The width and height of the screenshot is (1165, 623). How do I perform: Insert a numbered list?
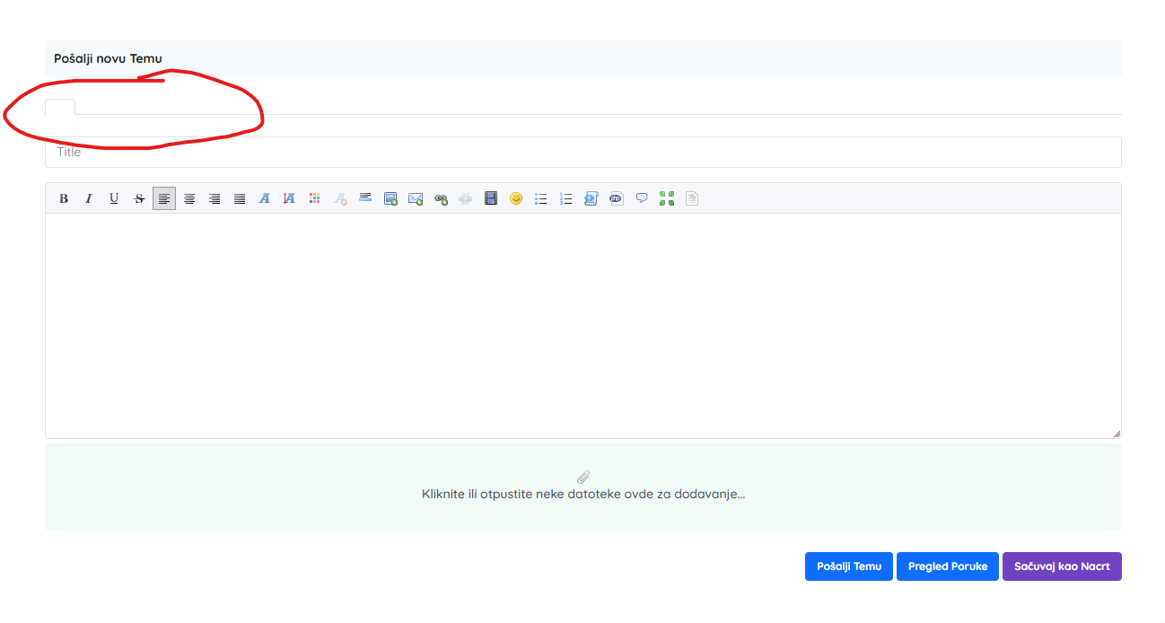pos(566,198)
